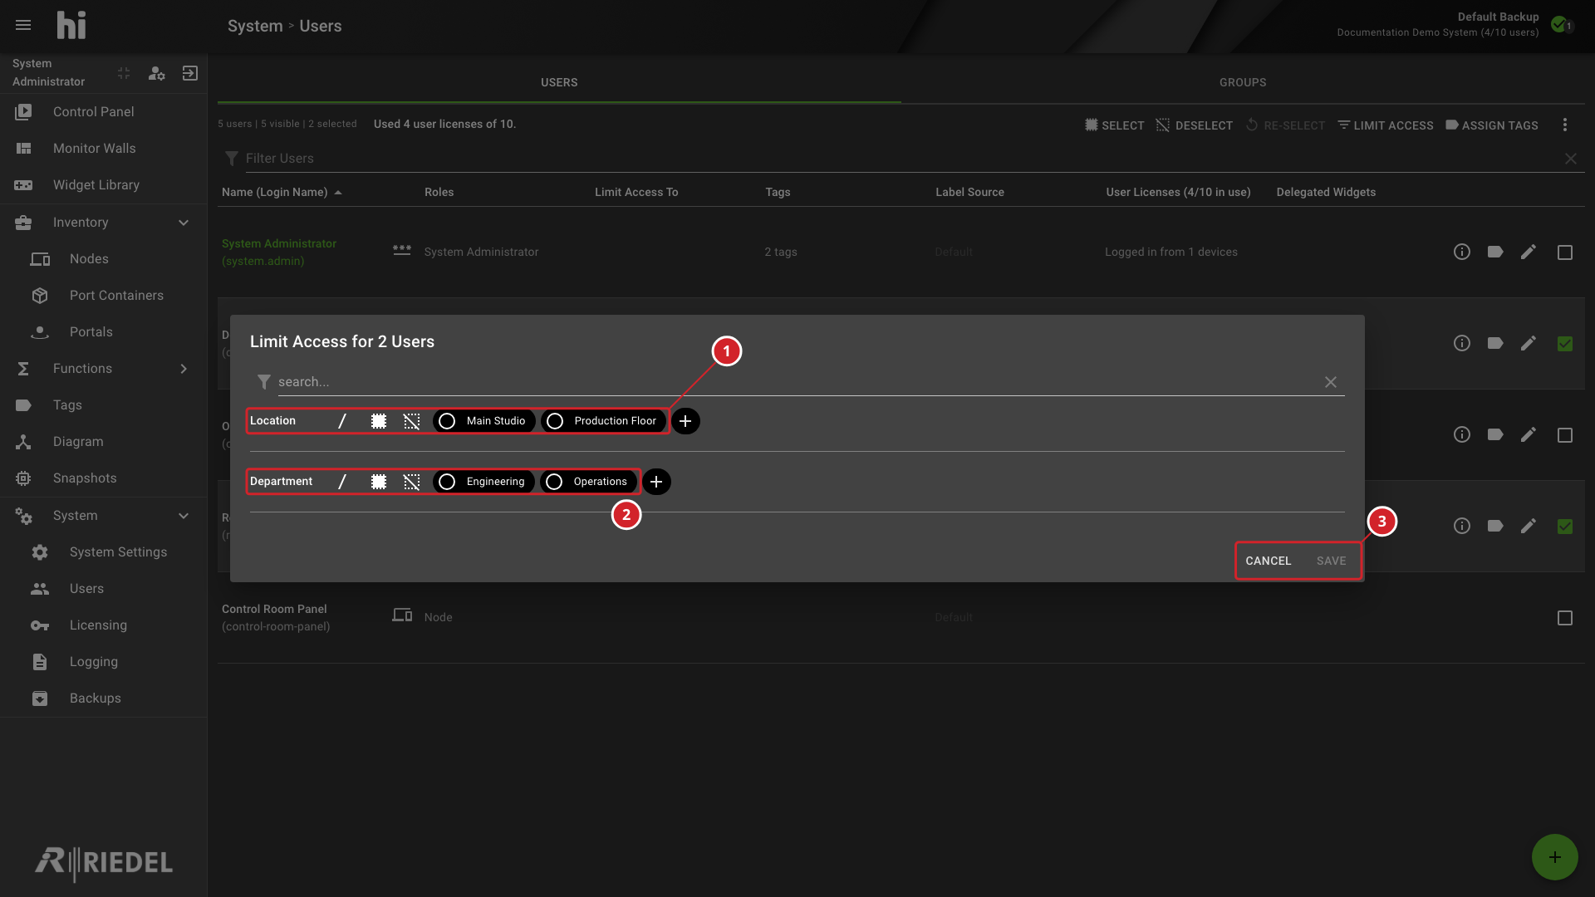Focus the dialog search field
The image size is (1595, 897).
pyautogui.click(x=797, y=382)
